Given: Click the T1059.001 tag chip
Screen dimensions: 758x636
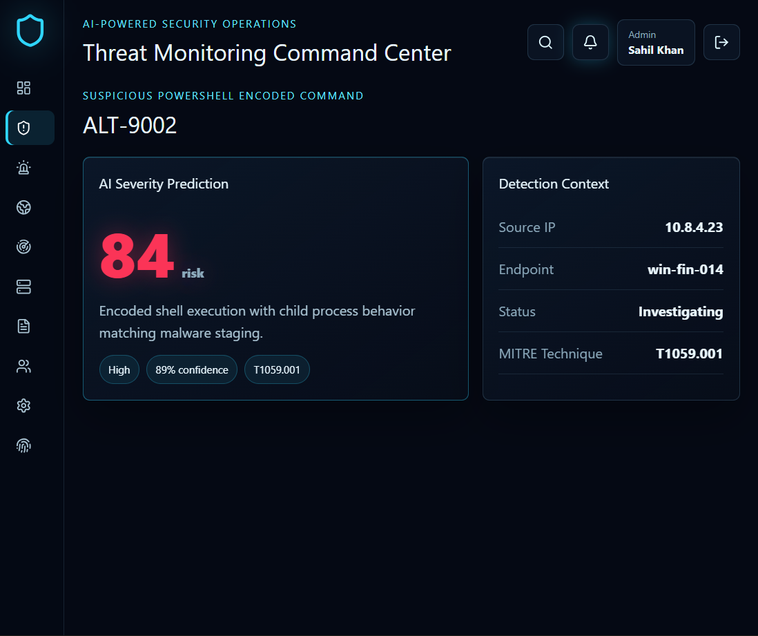Looking at the screenshot, I should coord(277,369).
